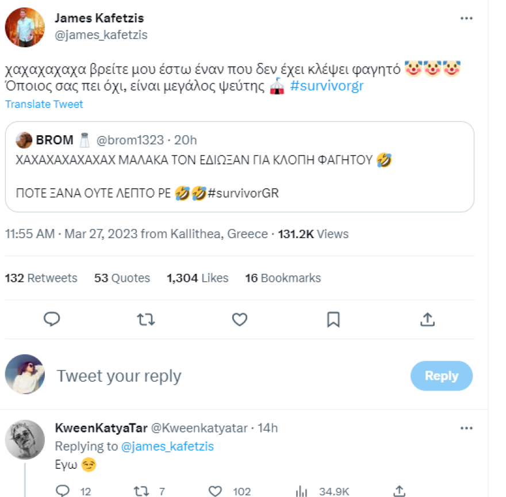Open the reply composer via comment icon
The image size is (506, 497).
click(x=52, y=320)
